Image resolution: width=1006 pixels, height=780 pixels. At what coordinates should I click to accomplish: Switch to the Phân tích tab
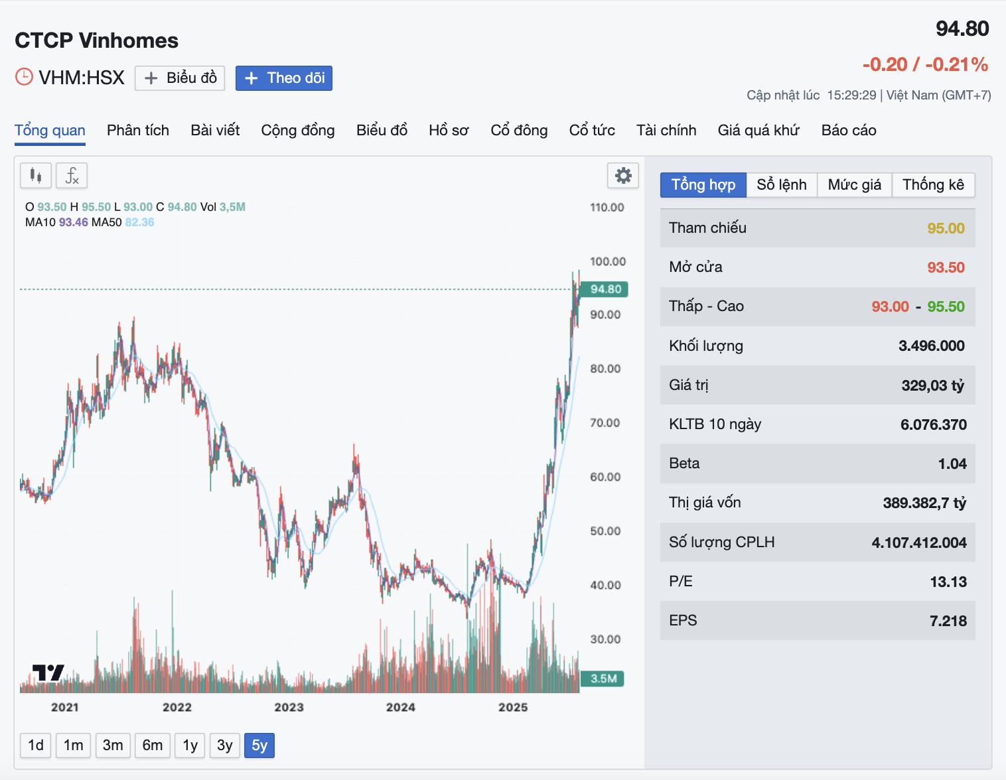click(138, 130)
